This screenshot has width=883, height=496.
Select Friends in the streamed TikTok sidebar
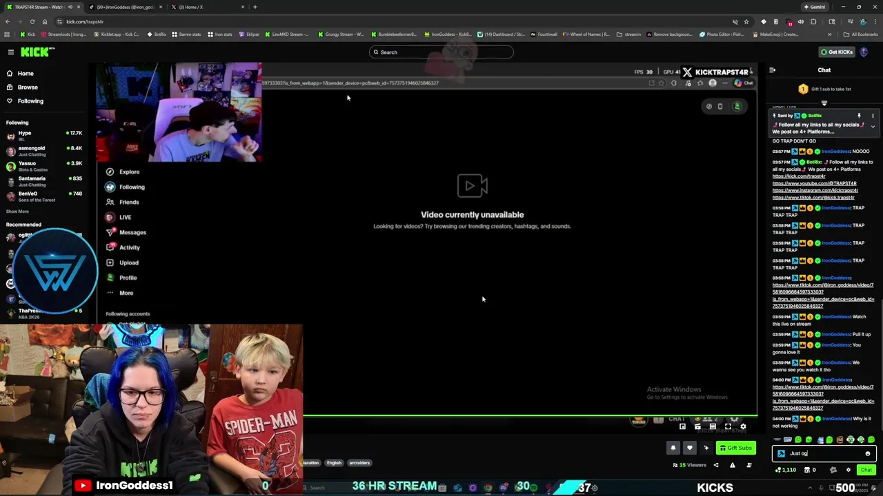tap(122, 202)
